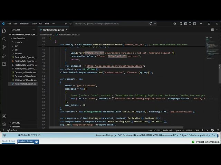
Task: Open the Explorer view in the activity bar
Action: [4, 31]
